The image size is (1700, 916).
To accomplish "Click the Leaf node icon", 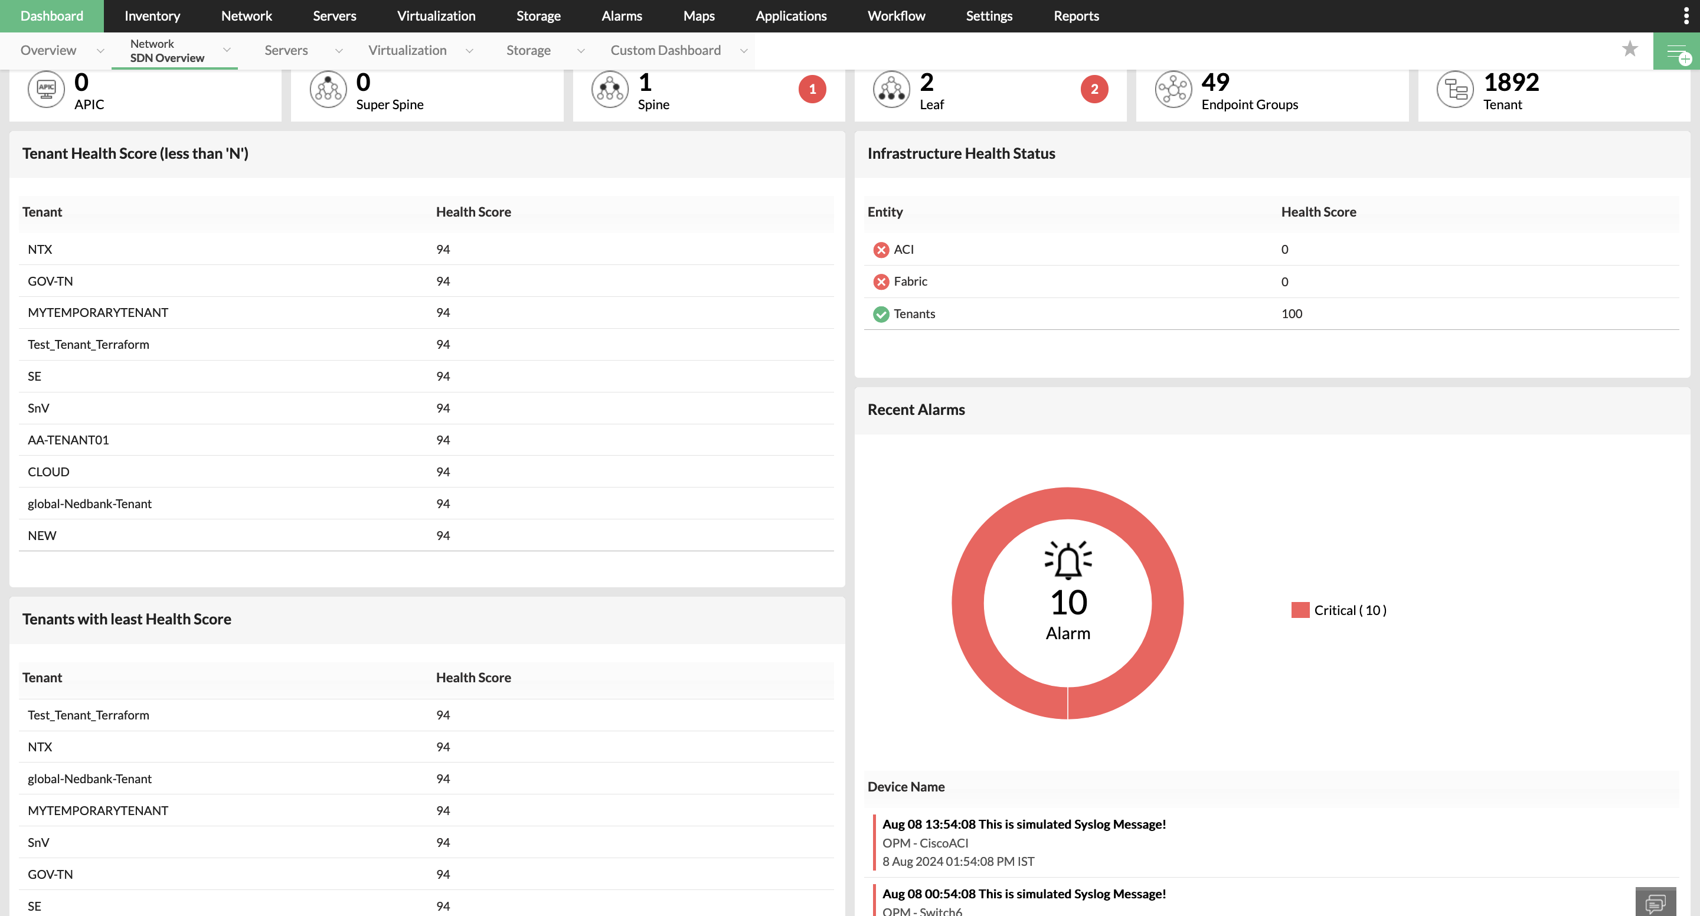I will coord(891,90).
